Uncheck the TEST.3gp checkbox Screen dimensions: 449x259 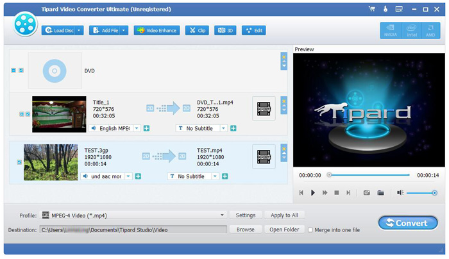19,162
